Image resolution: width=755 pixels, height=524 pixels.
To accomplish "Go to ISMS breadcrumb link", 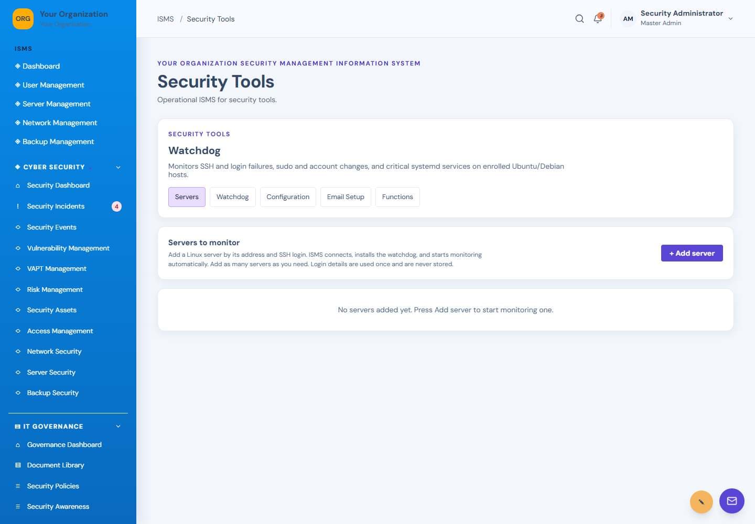I will click(166, 19).
